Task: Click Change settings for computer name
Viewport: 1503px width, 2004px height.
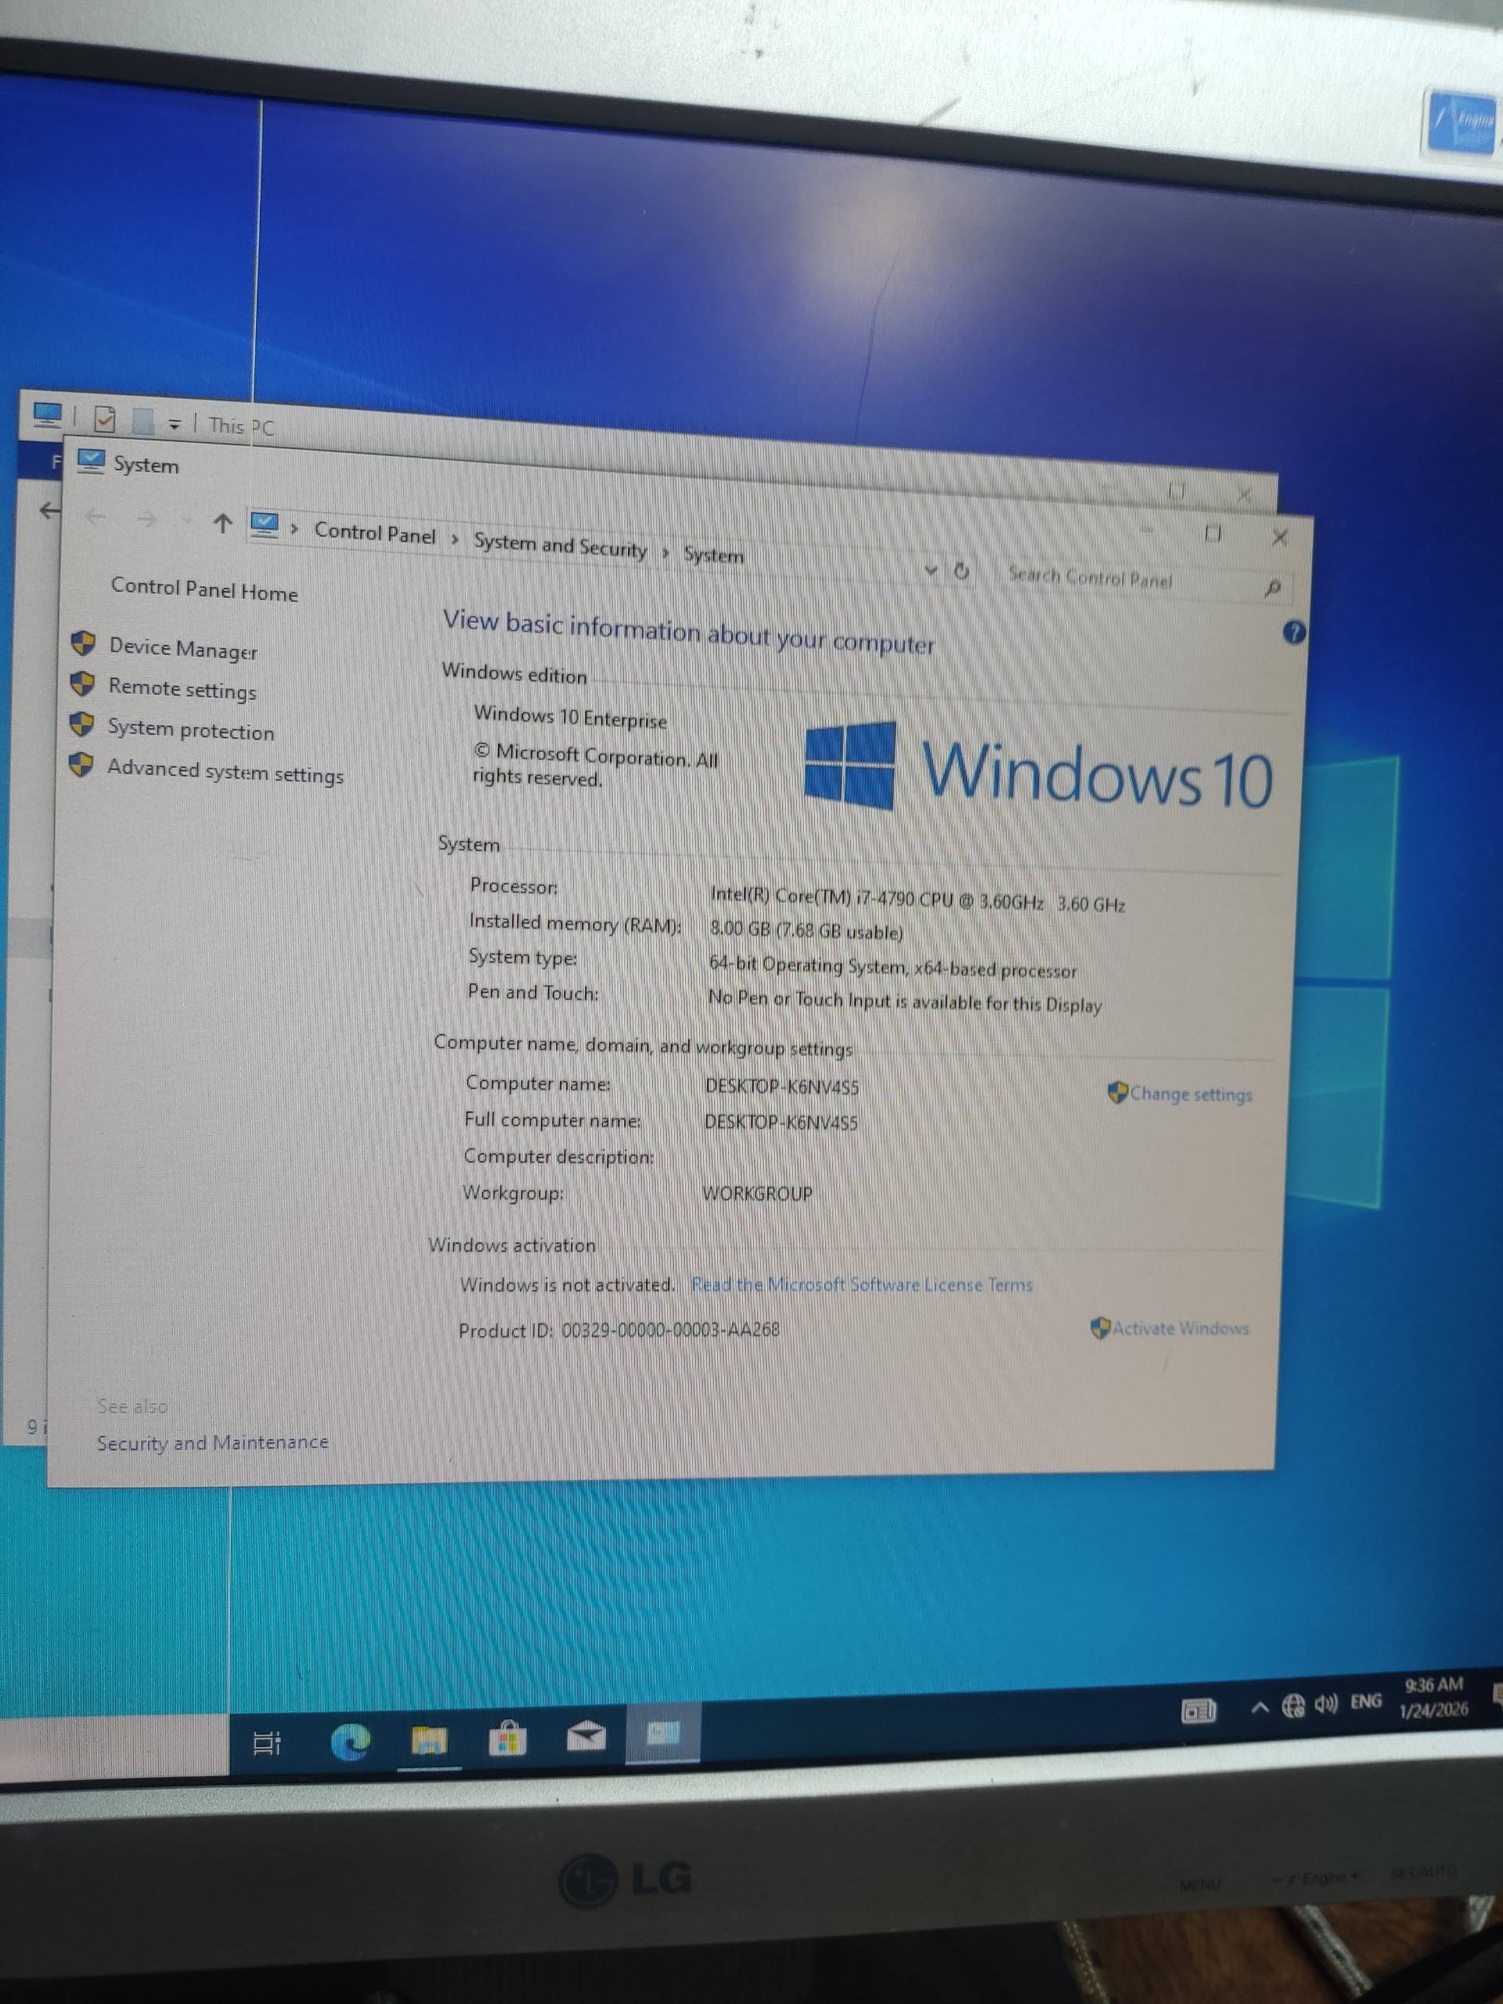Action: [1190, 1094]
